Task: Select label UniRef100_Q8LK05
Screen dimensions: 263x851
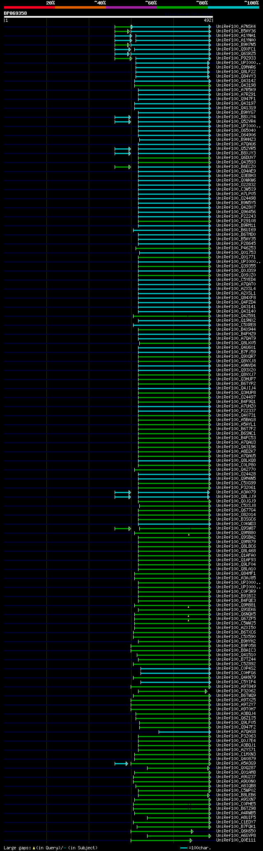Action: 236,343
